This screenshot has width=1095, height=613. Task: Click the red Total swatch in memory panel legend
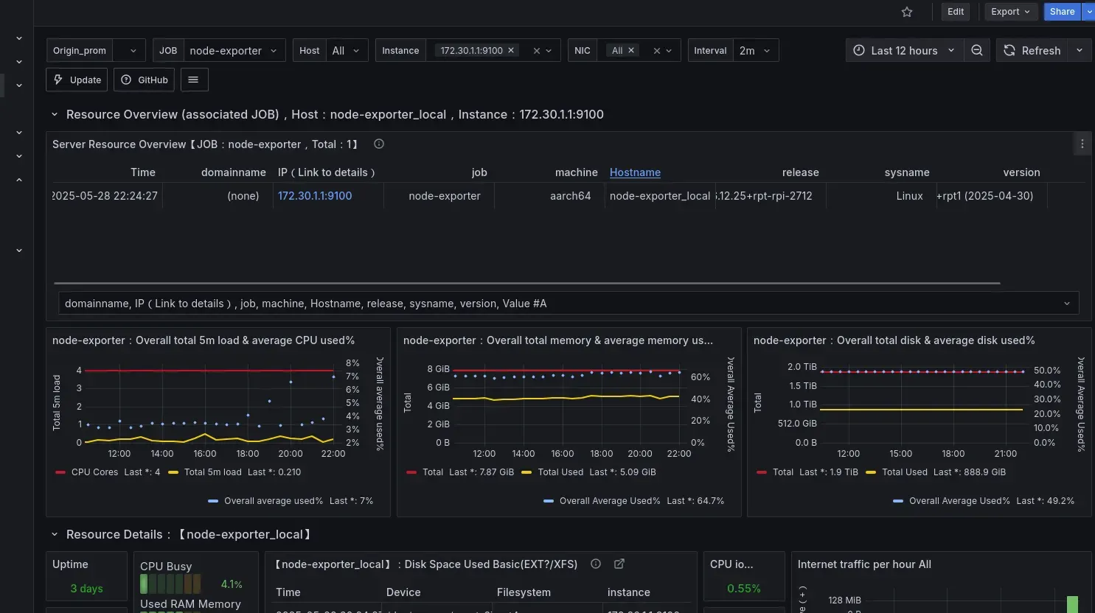411,472
